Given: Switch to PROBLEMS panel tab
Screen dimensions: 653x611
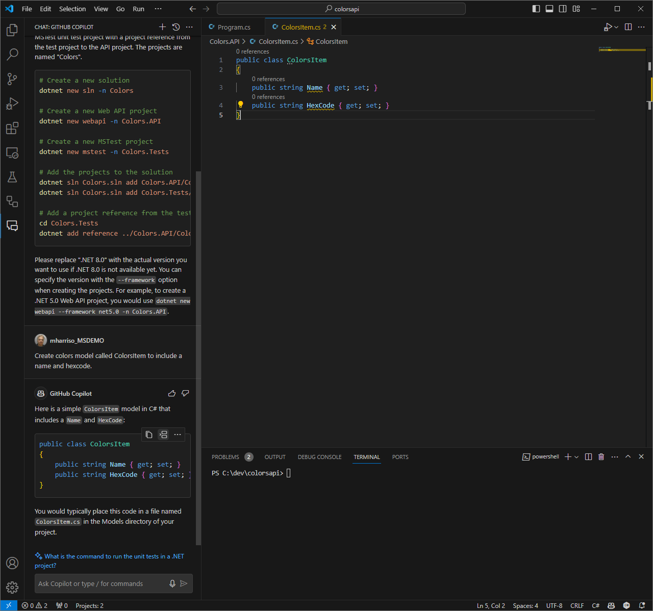Looking at the screenshot, I should 225,457.
